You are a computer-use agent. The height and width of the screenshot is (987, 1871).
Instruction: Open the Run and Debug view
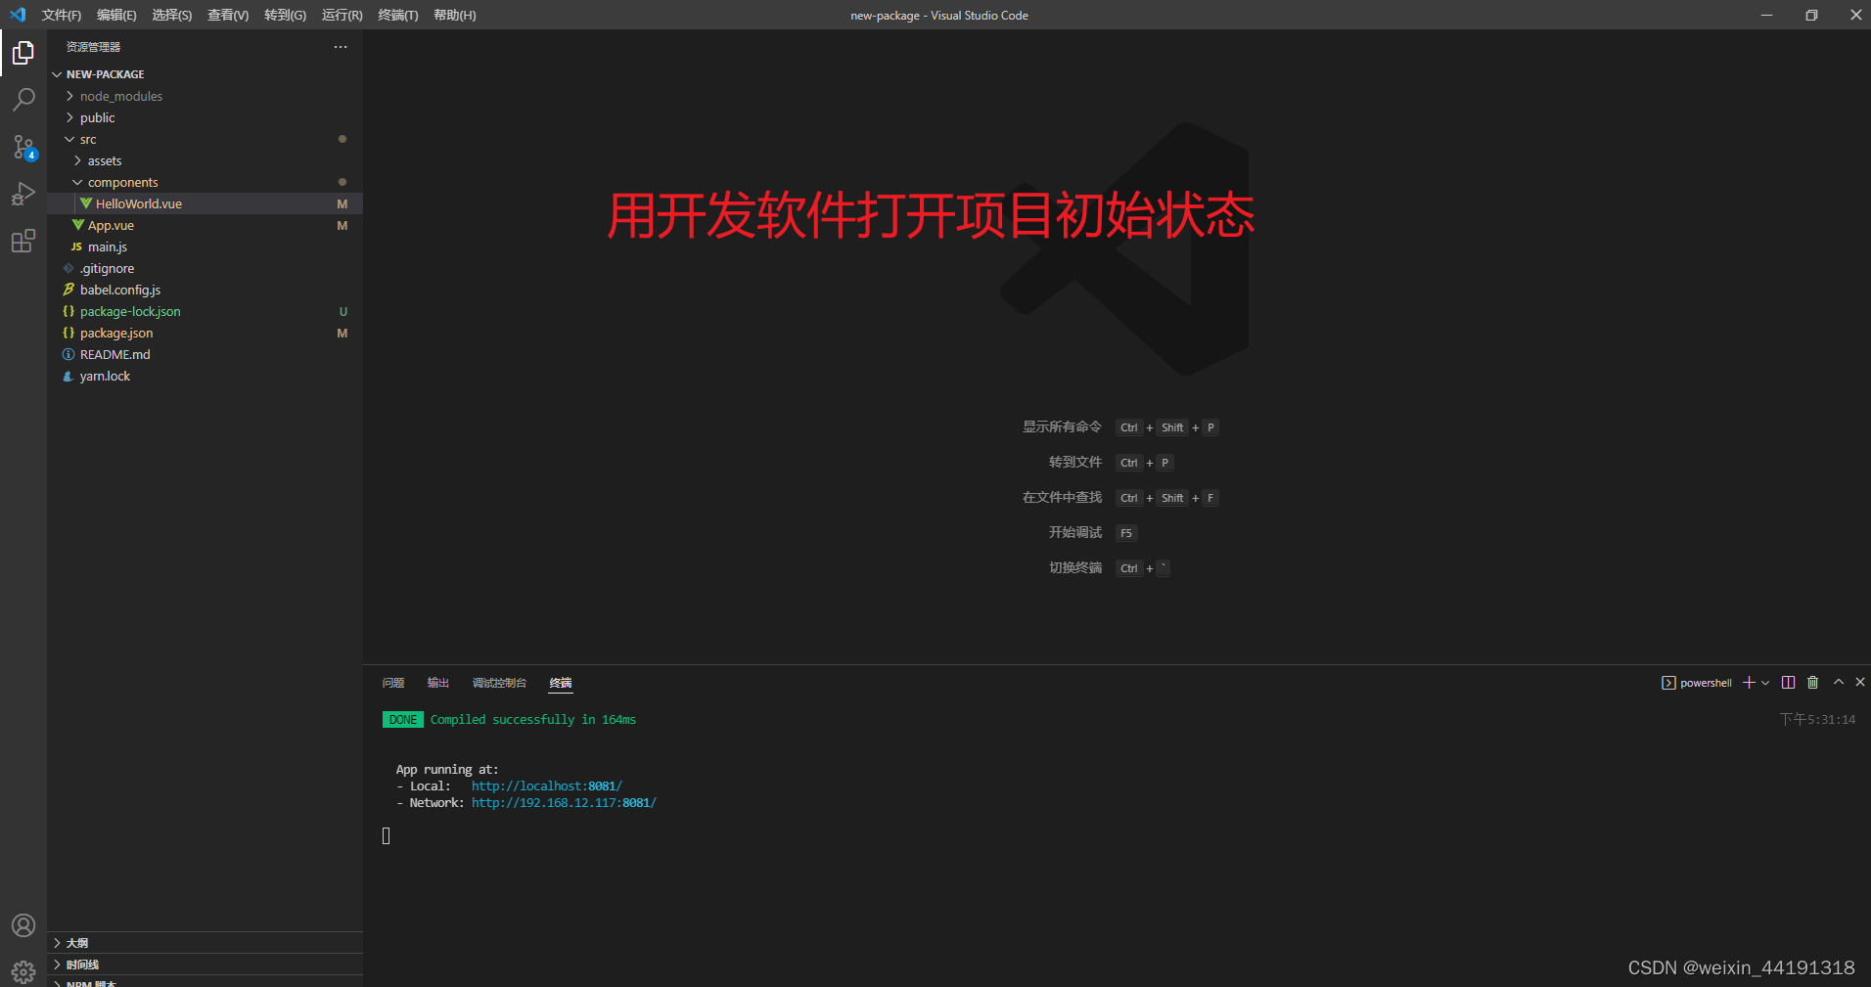coord(23,194)
